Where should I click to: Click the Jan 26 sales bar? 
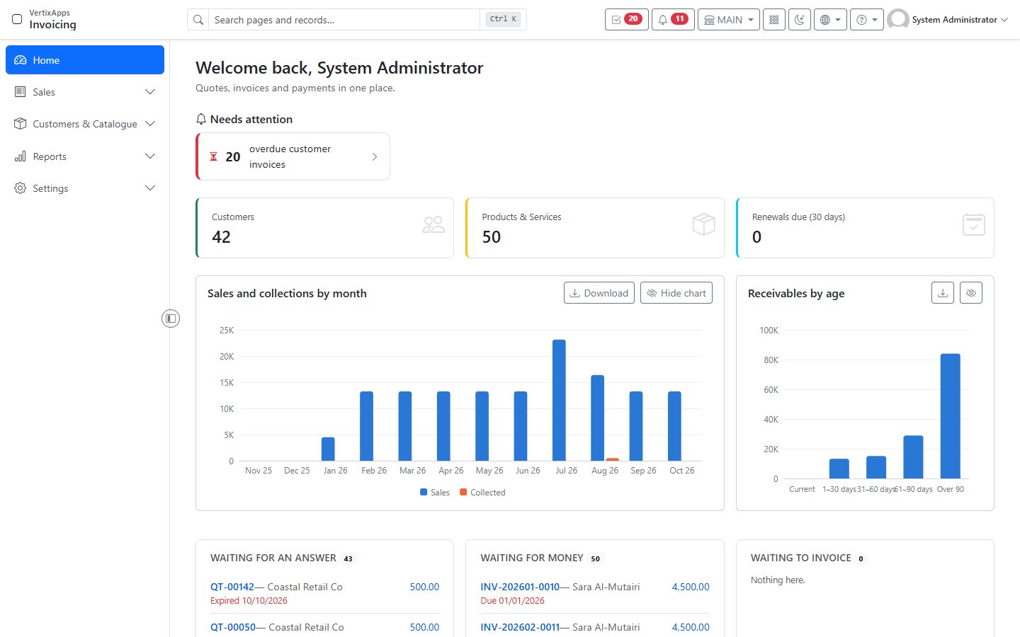tap(328, 449)
